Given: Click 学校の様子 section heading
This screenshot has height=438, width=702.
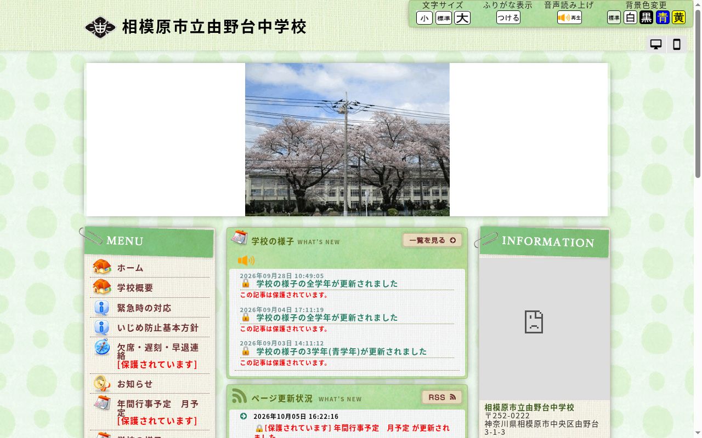Looking at the screenshot, I should (x=273, y=241).
